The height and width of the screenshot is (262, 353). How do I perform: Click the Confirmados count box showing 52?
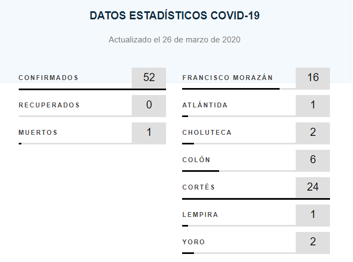point(149,78)
